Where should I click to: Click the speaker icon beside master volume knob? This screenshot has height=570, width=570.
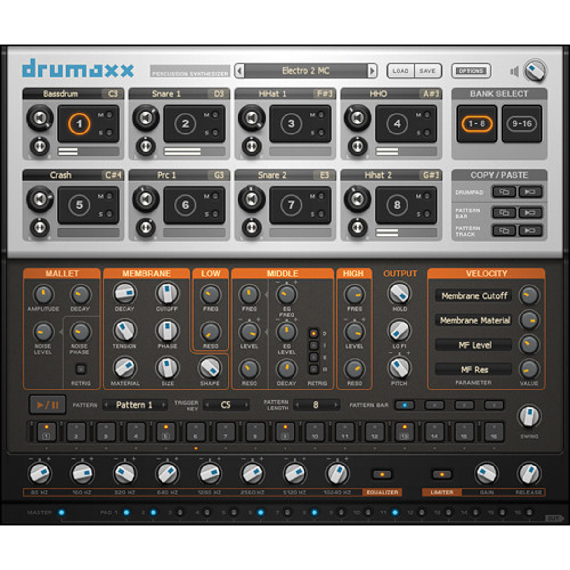point(514,71)
